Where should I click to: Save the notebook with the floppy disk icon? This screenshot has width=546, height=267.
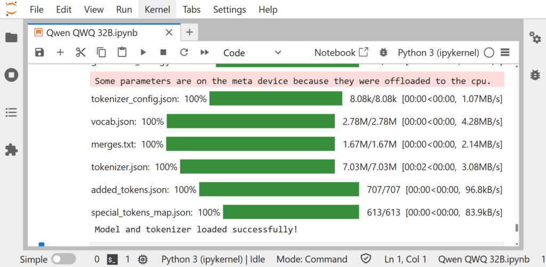(x=39, y=52)
